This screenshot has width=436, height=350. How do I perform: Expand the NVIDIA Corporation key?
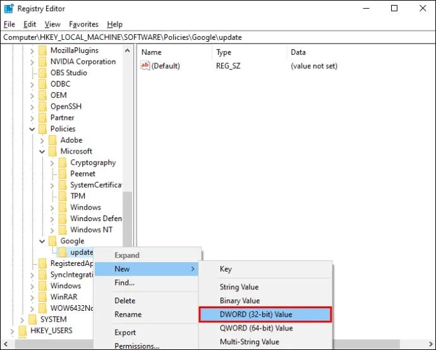click(32, 63)
